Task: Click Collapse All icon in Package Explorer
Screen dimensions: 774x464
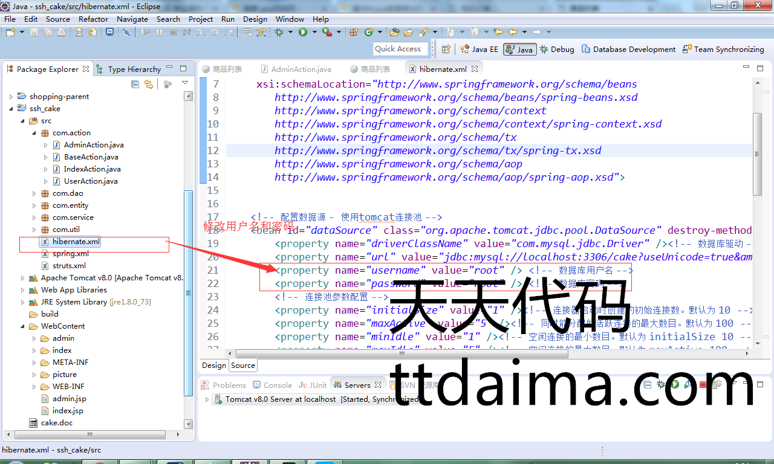Action: [x=135, y=85]
